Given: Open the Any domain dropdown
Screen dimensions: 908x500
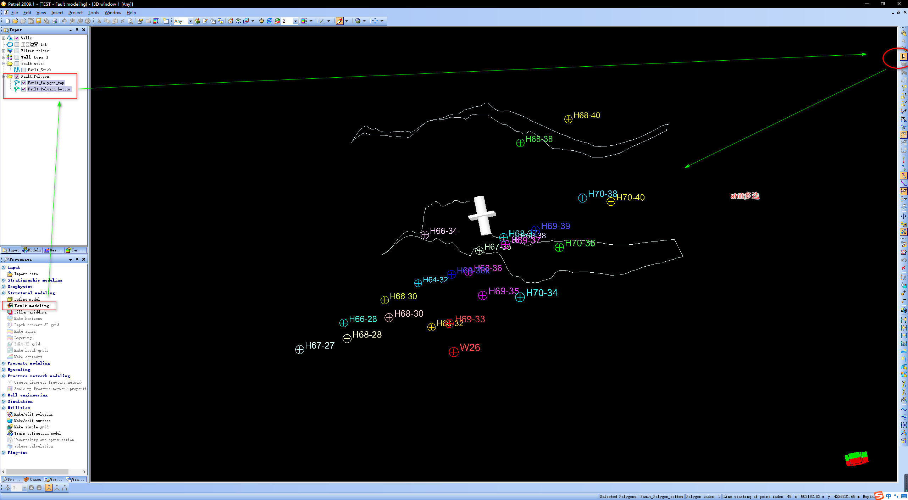Looking at the screenshot, I should pyautogui.click(x=190, y=21).
